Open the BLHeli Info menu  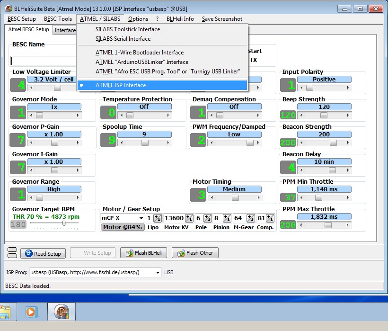(x=180, y=19)
